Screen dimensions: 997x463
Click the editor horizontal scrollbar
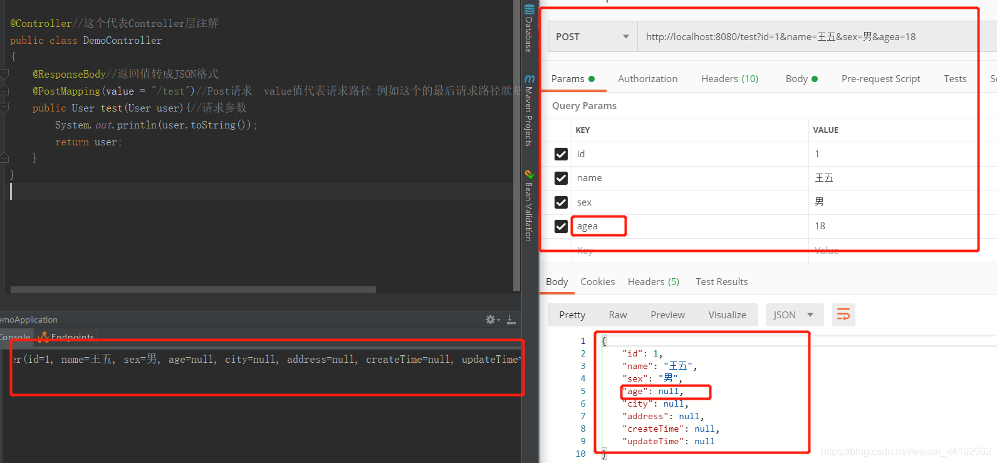(193, 289)
